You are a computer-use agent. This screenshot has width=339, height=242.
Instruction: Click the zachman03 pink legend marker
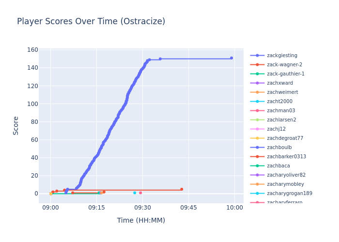pyautogui.click(x=257, y=111)
